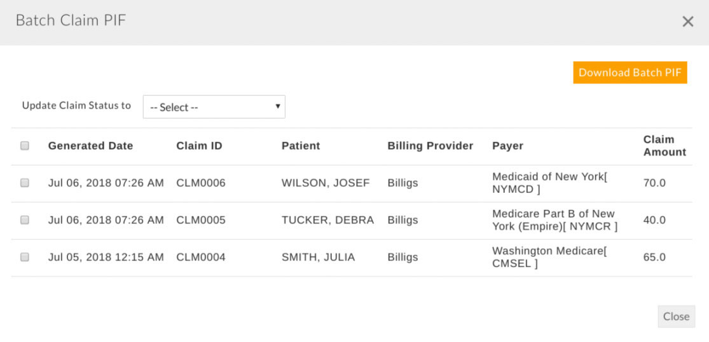Click the Medicaid of New York payer cell
Viewport: 709px width, 342px height.
(x=549, y=183)
